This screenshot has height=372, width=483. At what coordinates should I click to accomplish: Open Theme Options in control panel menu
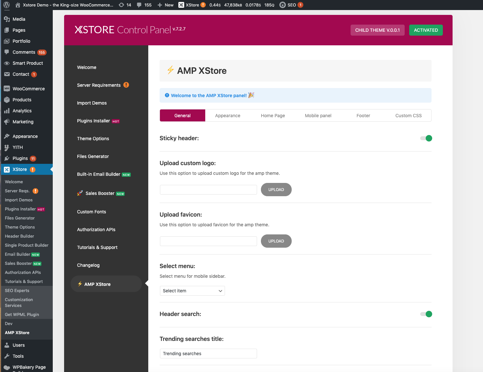tap(93, 139)
